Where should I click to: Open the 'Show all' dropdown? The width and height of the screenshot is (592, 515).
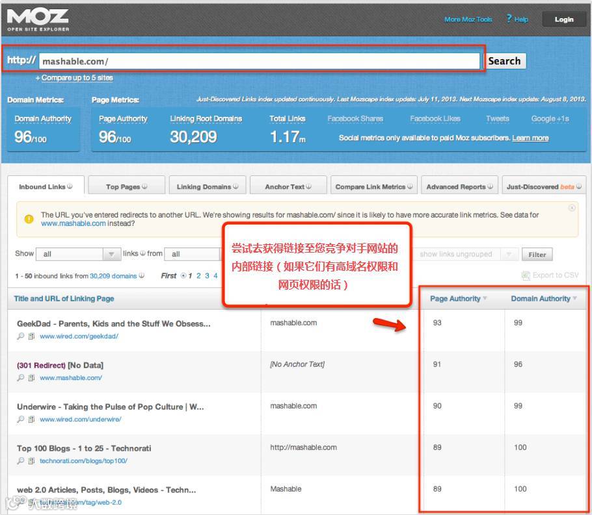coord(78,254)
